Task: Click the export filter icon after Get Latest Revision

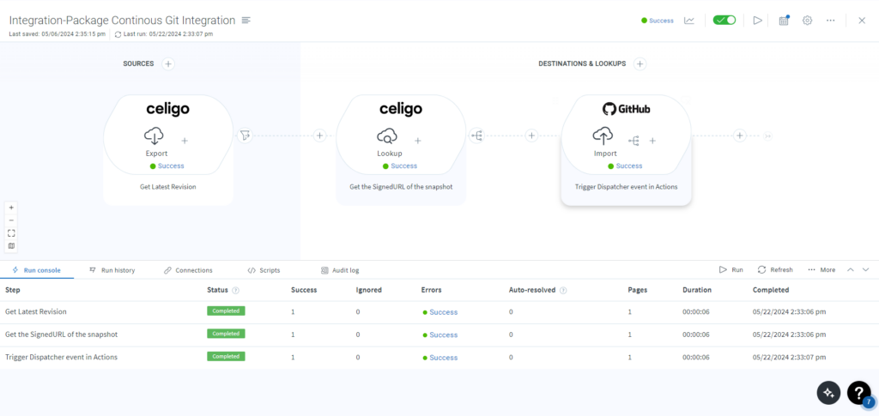Action: click(246, 135)
